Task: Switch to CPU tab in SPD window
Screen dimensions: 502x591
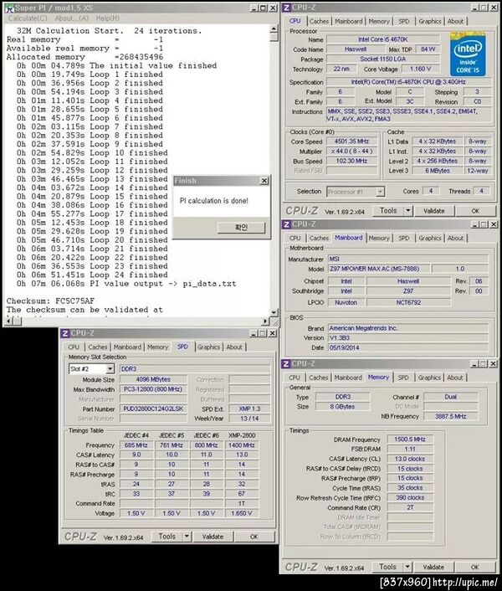Action: tap(74, 347)
